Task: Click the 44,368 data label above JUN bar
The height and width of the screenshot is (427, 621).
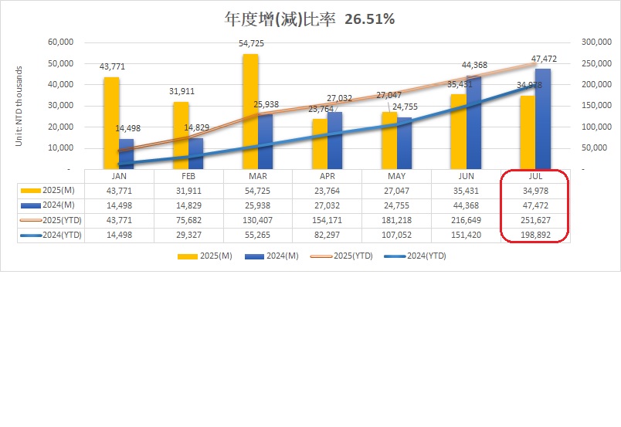Action: (x=474, y=65)
